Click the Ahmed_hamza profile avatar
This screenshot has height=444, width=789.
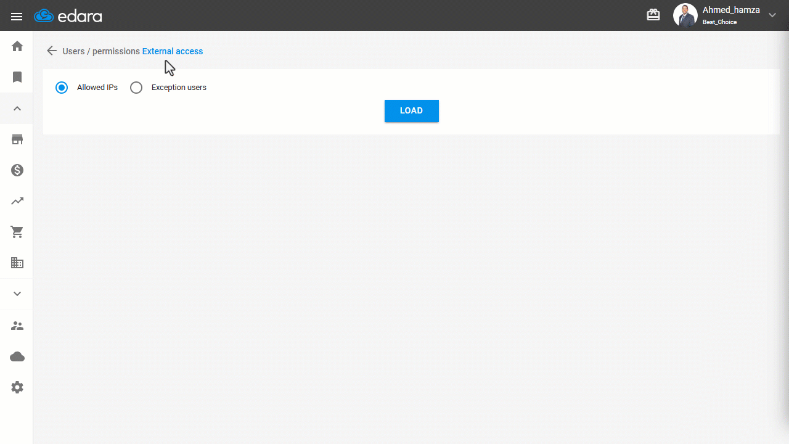click(685, 15)
